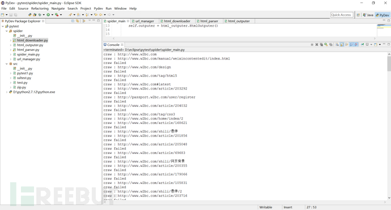391x210 pixels.
Task: Select ssltest.py in the src folder
Action: point(24,78)
